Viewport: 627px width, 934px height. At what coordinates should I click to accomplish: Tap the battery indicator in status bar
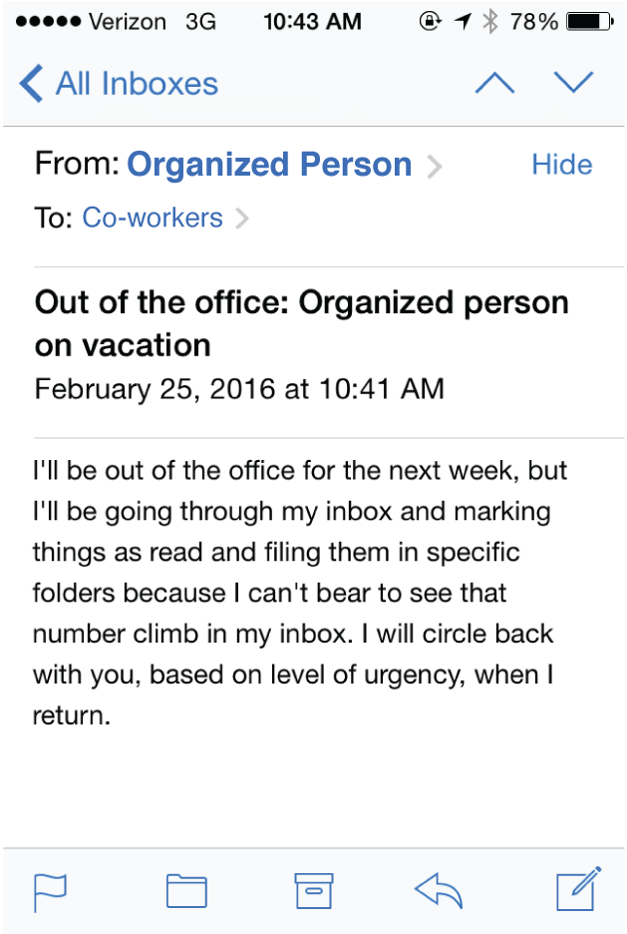click(x=589, y=21)
